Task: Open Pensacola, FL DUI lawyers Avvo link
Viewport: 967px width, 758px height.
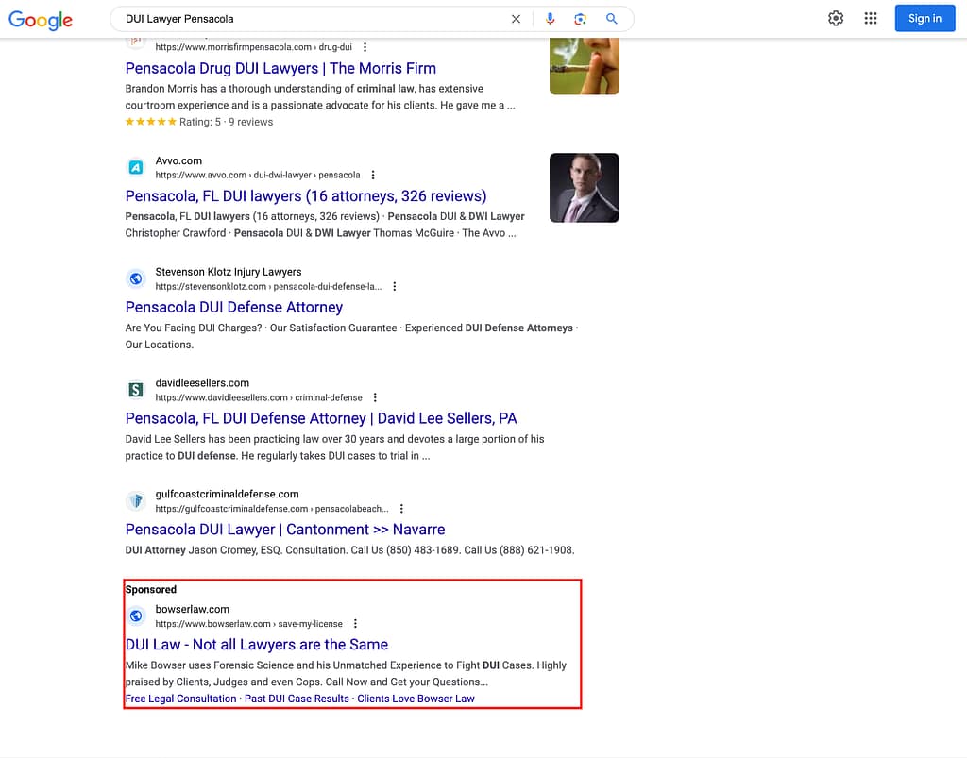Action: pyautogui.click(x=306, y=196)
